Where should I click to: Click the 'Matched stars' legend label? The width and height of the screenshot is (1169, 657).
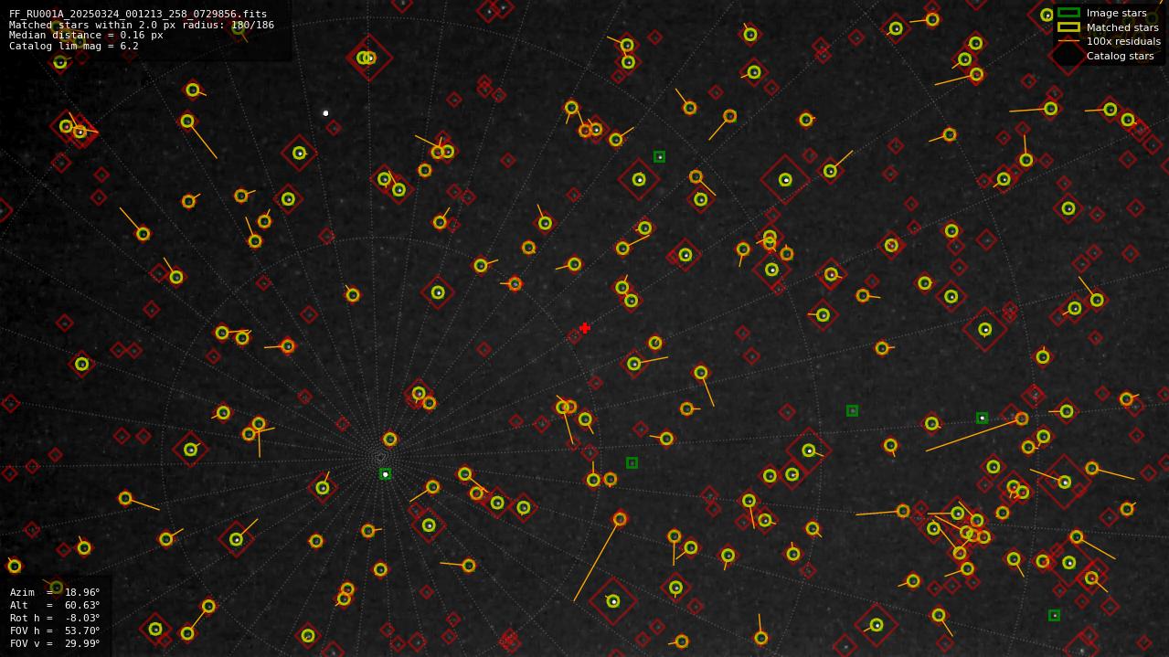point(1122,27)
